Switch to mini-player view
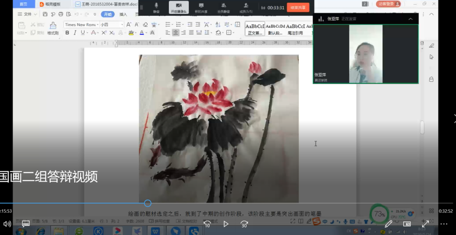 (x=407, y=224)
